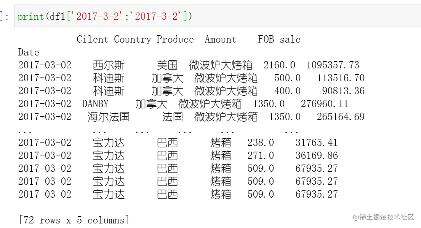Screen dimensions: 421x228
Task: Click the FOB_sale value 113516.70
Action: tap(341, 78)
